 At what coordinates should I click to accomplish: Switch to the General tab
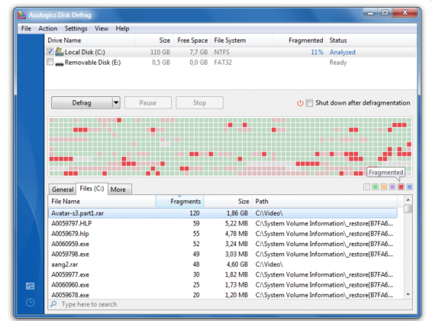(x=63, y=190)
